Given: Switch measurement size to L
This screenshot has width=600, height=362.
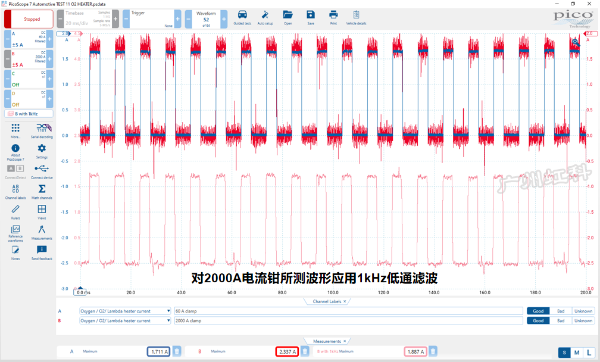Looking at the screenshot, I should pos(589,352).
